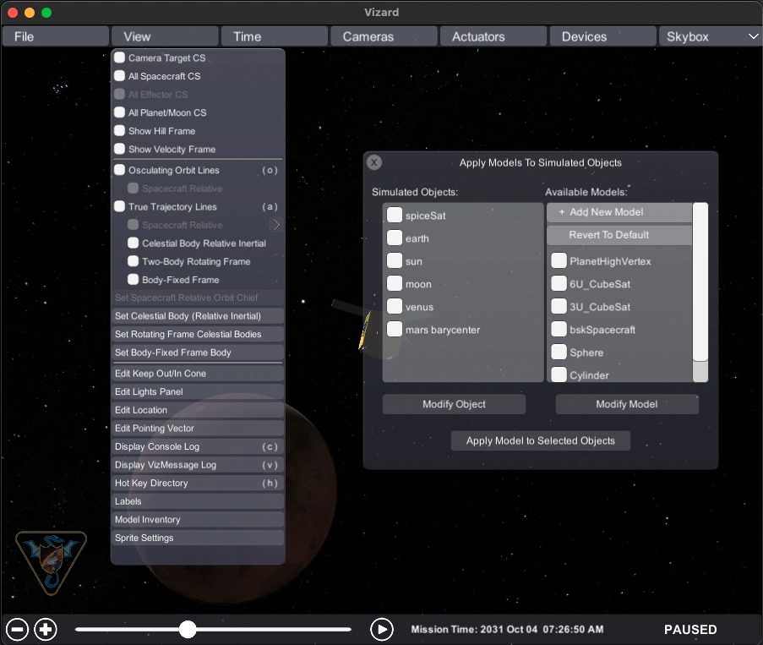This screenshot has height=645, width=763.
Task: Click the Available Models list scrollbar
Action: click(x=700, y=279)
